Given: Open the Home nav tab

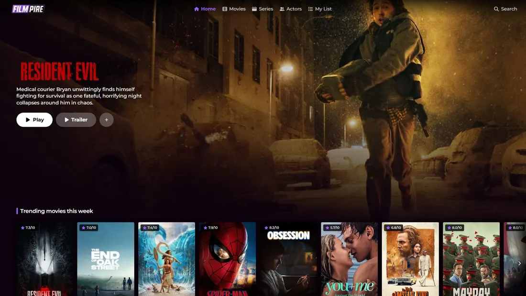Looking at the screenshot, I should coord(205,9).
